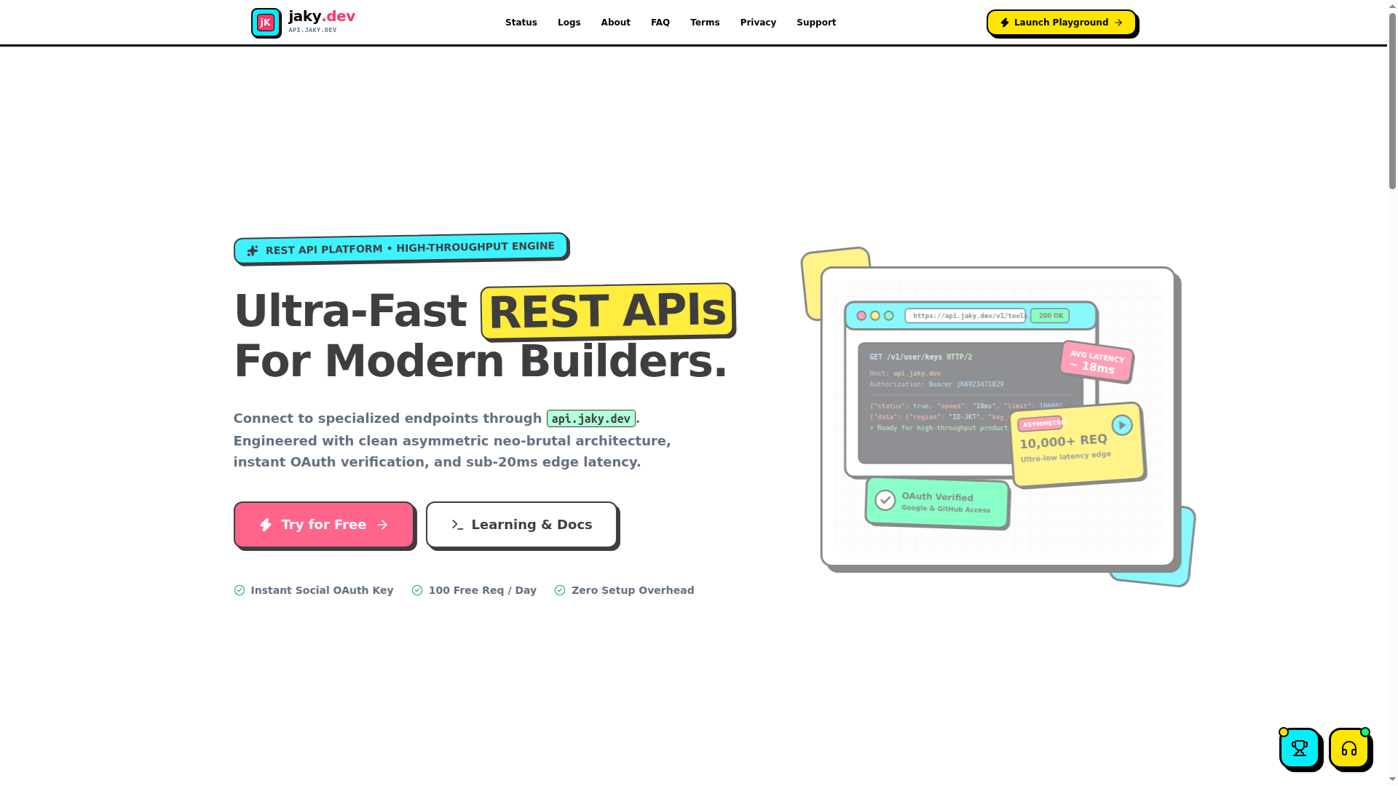
Task: Click the '10,000+ REQ' text
Action: [x=1063, y=442]
